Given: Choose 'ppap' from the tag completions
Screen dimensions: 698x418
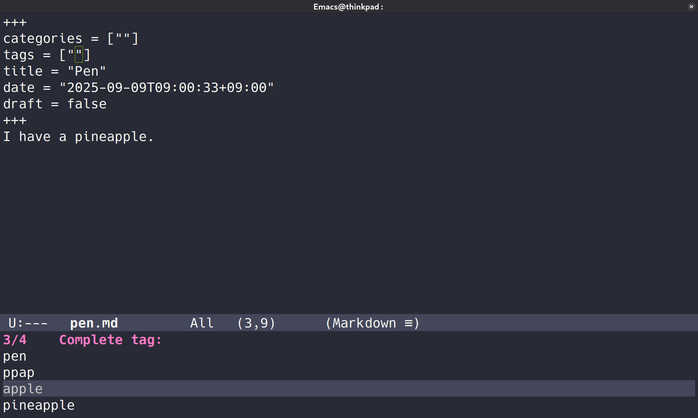Looking at the screenshot, I should tap(19, 373).
